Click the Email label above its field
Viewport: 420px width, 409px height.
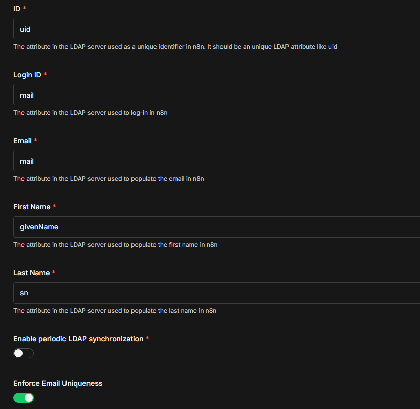[x=23, y=141]
